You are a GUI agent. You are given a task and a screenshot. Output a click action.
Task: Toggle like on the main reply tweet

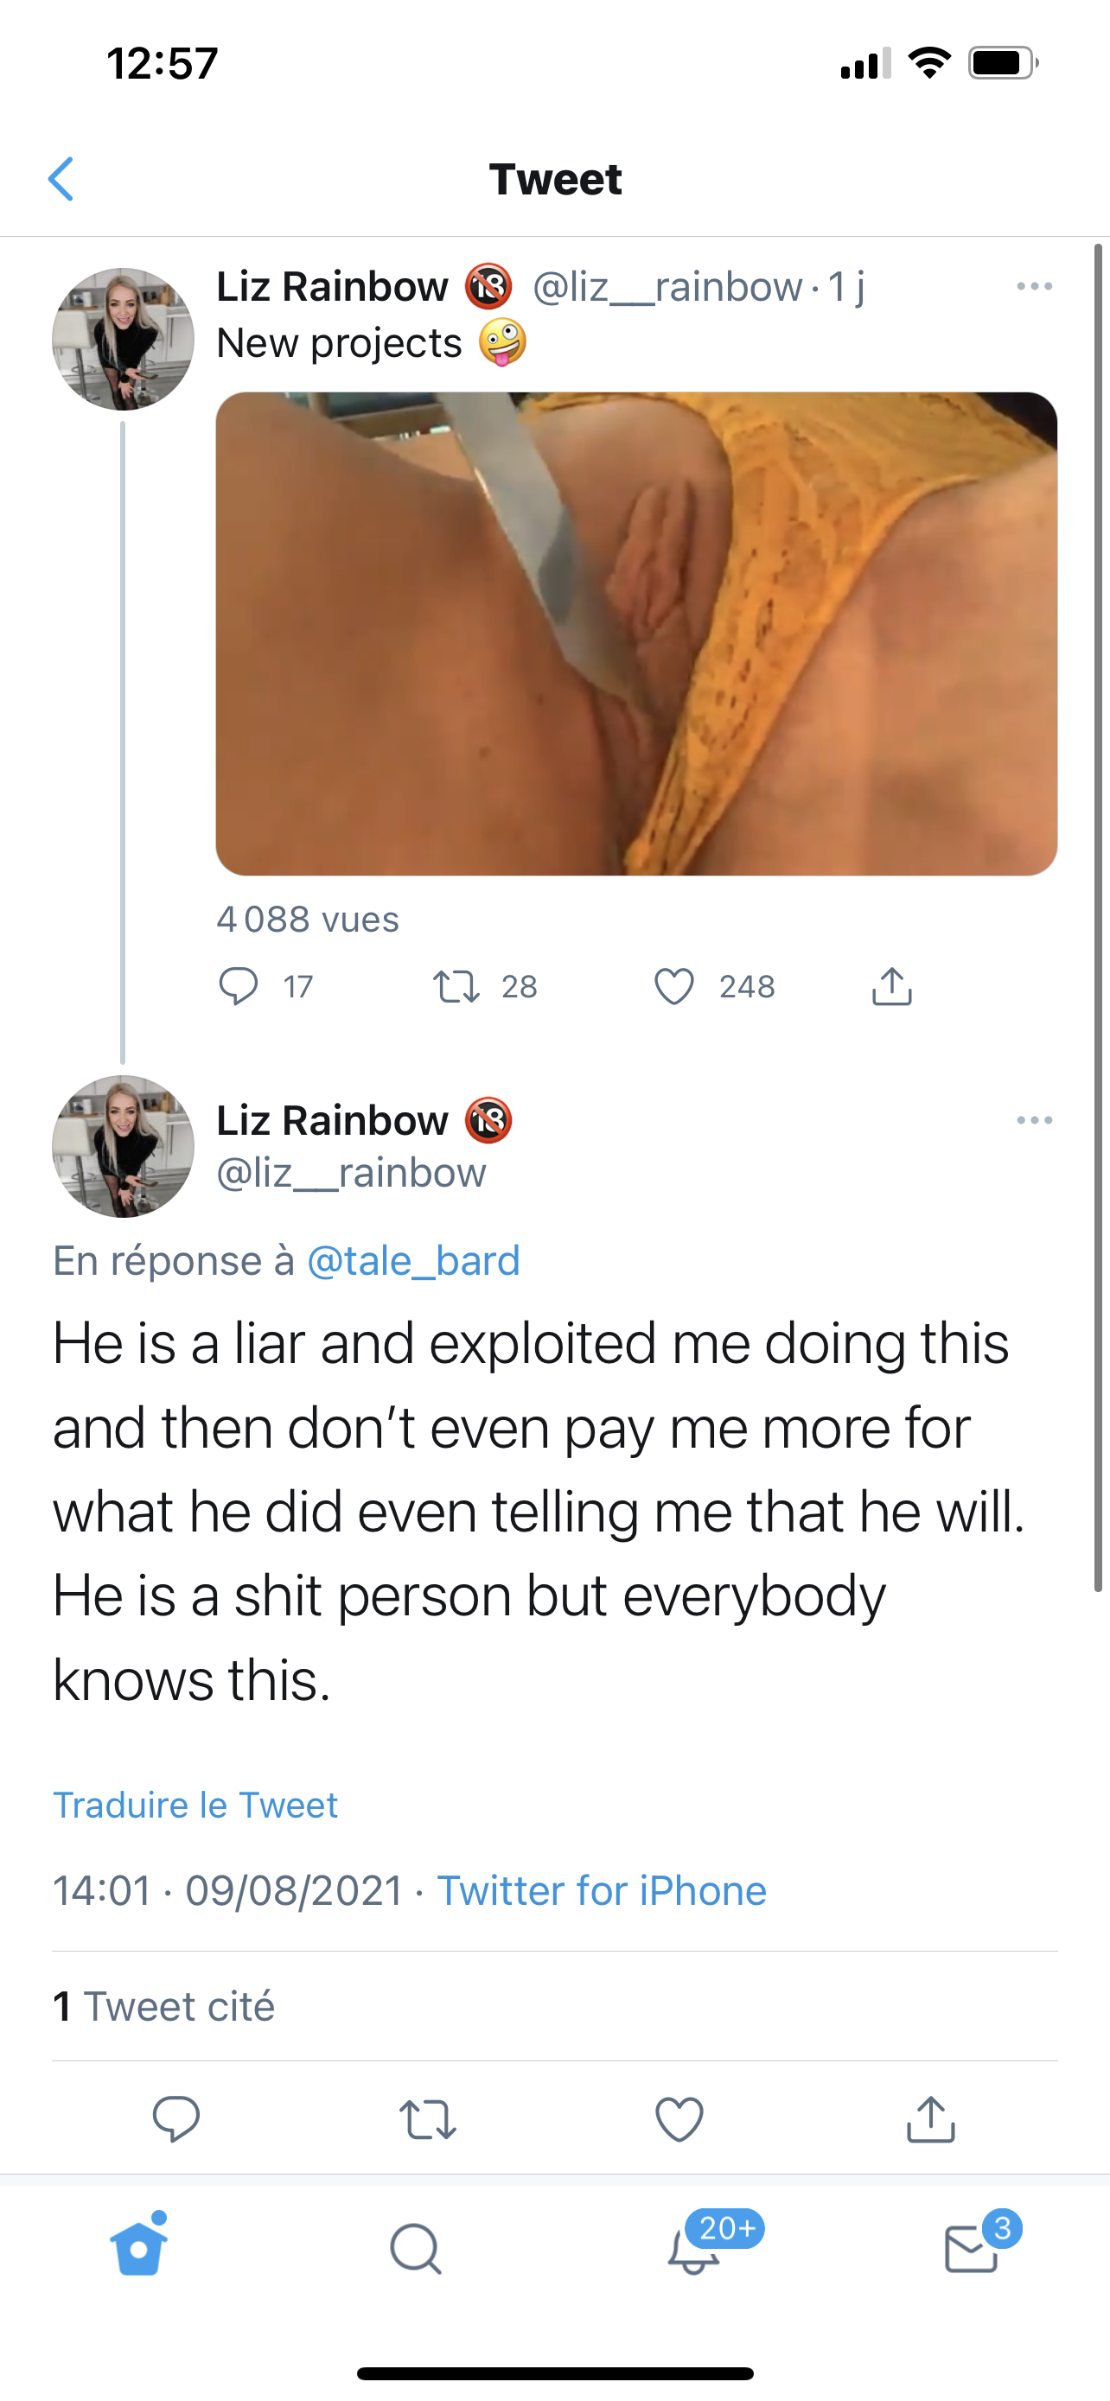pyautogui.click(x=679, y=2118)
